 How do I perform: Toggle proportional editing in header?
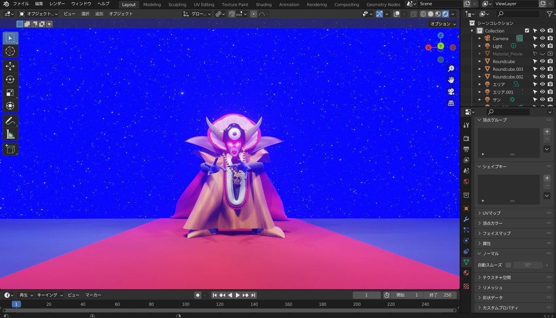tap(253, 14)
